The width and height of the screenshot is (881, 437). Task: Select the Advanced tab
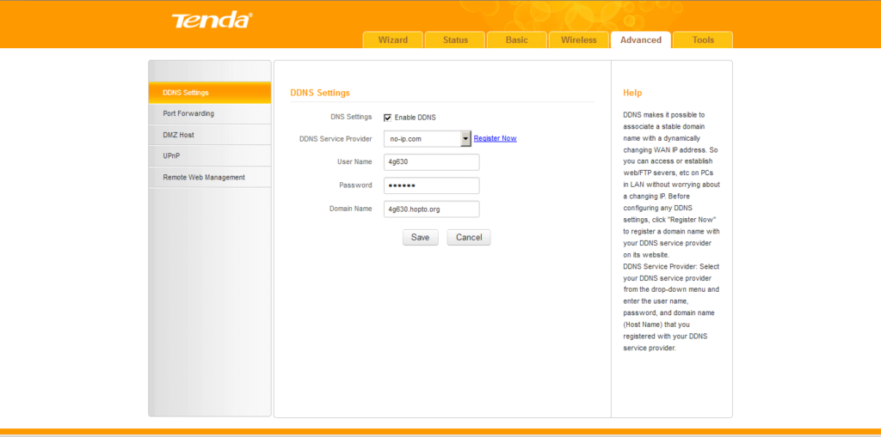tap(641, 40)
